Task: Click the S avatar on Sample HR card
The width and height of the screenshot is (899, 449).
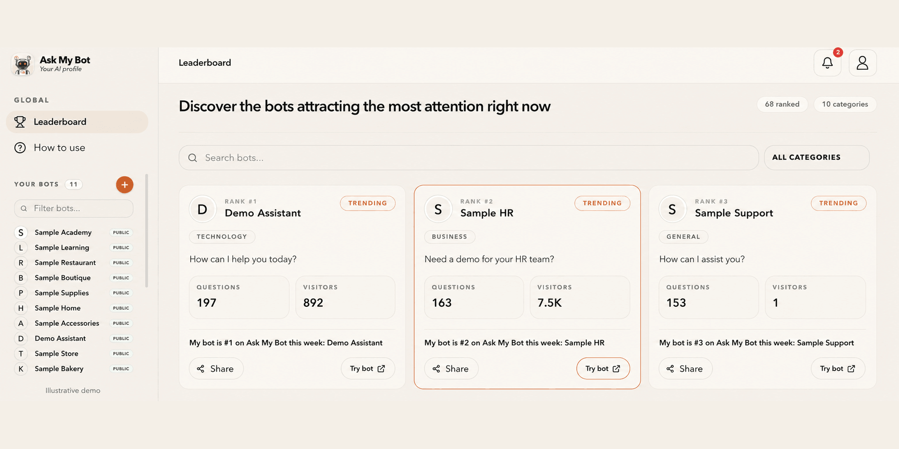Action: tap(438, 209)
